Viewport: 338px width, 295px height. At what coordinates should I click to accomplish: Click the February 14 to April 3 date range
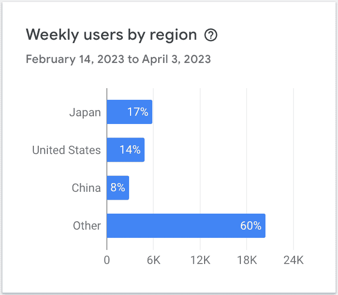tap(118, 59)
